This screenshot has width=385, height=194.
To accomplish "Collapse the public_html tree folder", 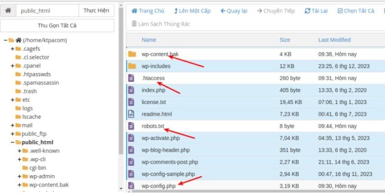I will tap(13, 142).
